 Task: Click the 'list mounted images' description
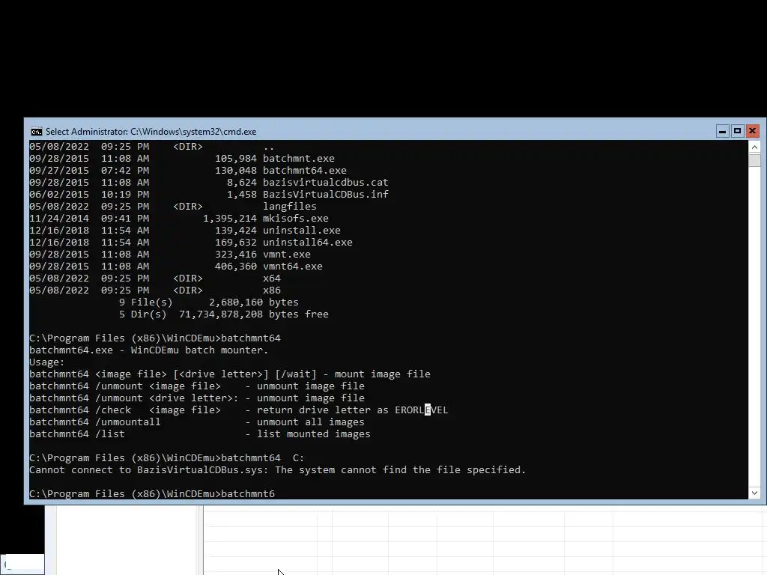tap(314, 433)
